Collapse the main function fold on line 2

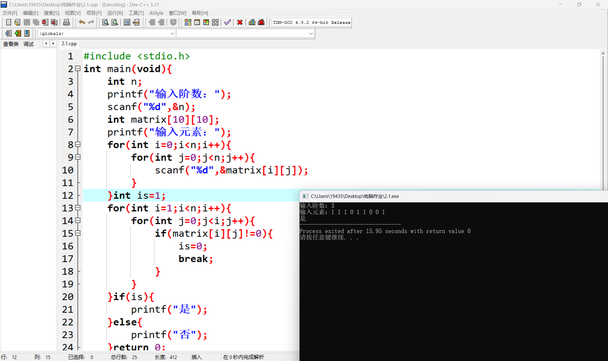tap(78, 68)
